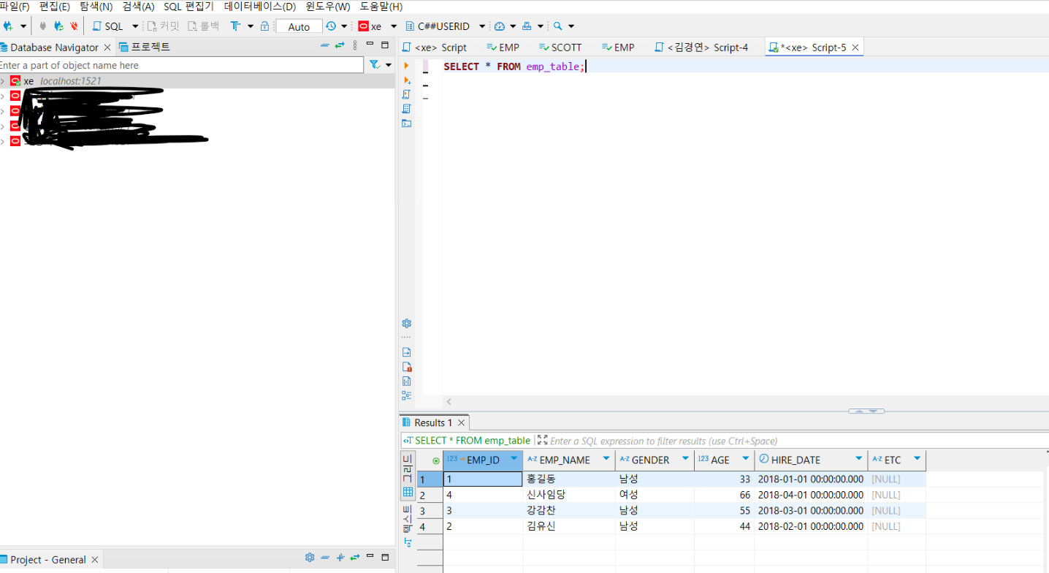The width and height of the screenshot is (1049, 573).
Task: Close the Database Navigator tab
Action: click(x=107, y=48)
